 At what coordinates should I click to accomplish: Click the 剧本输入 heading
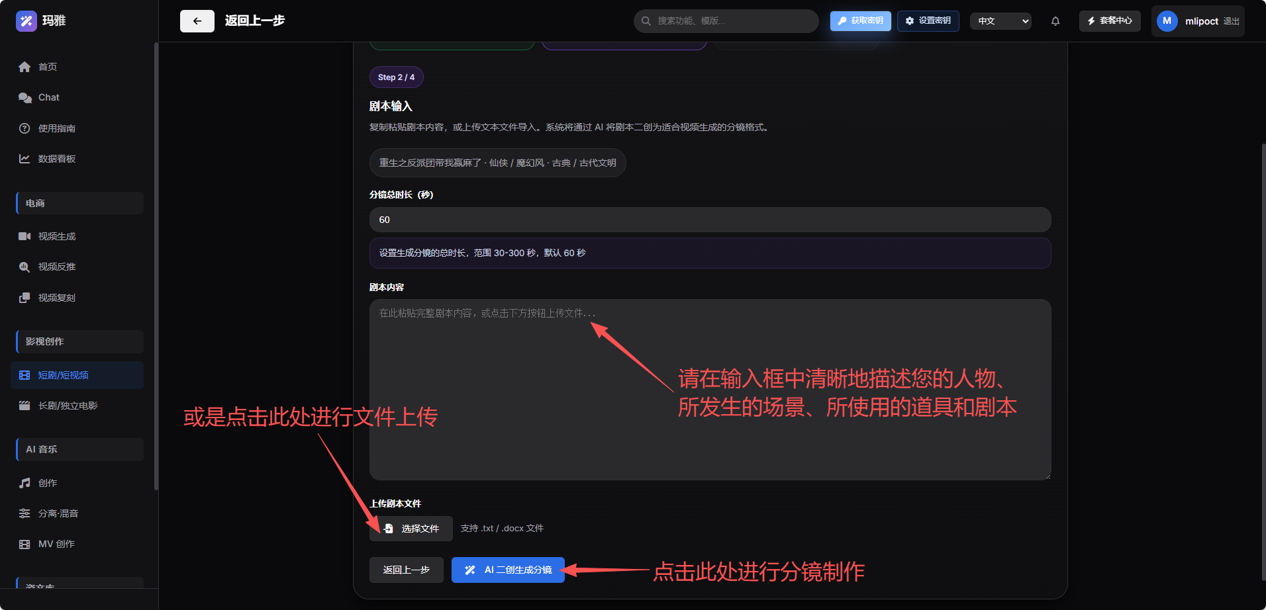coord(391,107)
